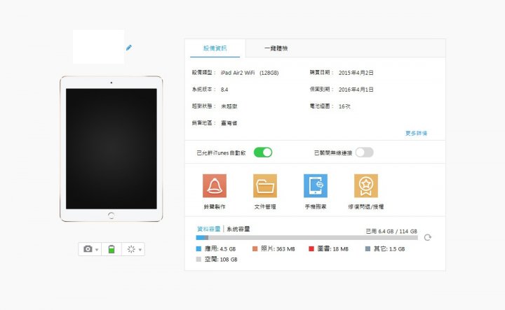
Task: Click the system version 8.4 value
Action: tap(224, 90)
